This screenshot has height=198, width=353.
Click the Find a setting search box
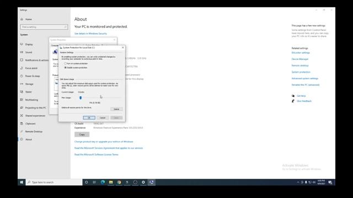(44, 27)
